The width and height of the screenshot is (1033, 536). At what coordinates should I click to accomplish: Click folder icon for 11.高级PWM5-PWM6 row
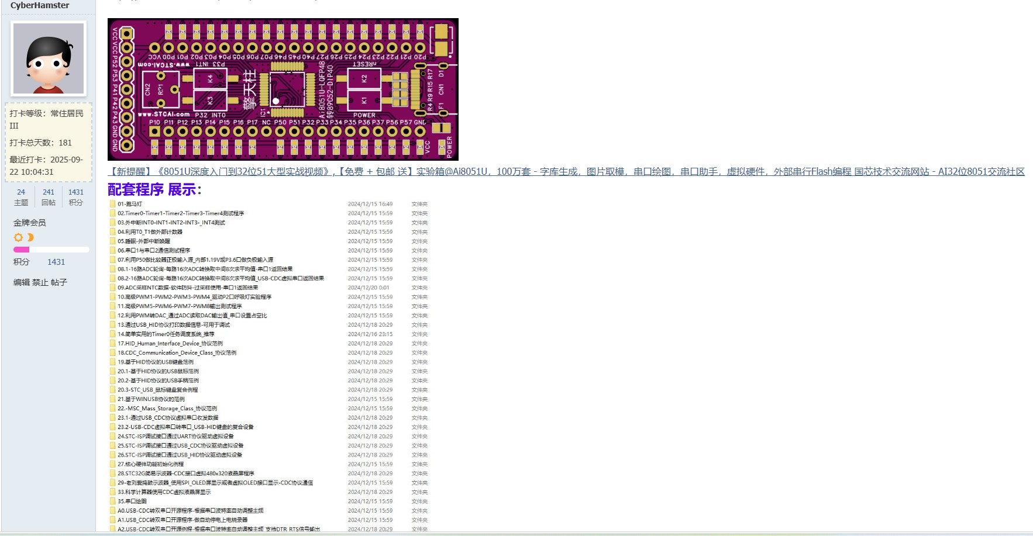[113, 306]
